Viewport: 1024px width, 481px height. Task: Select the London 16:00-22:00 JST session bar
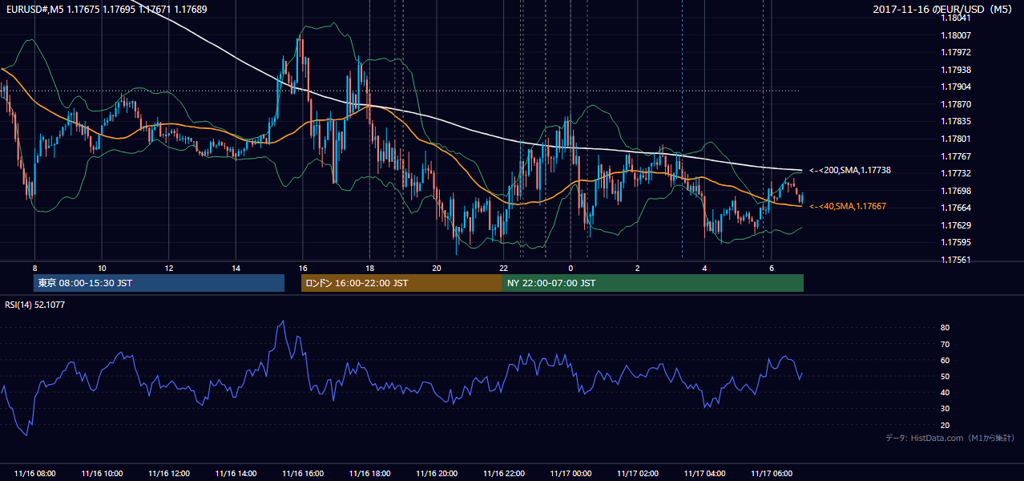click(x=401, y=283)
